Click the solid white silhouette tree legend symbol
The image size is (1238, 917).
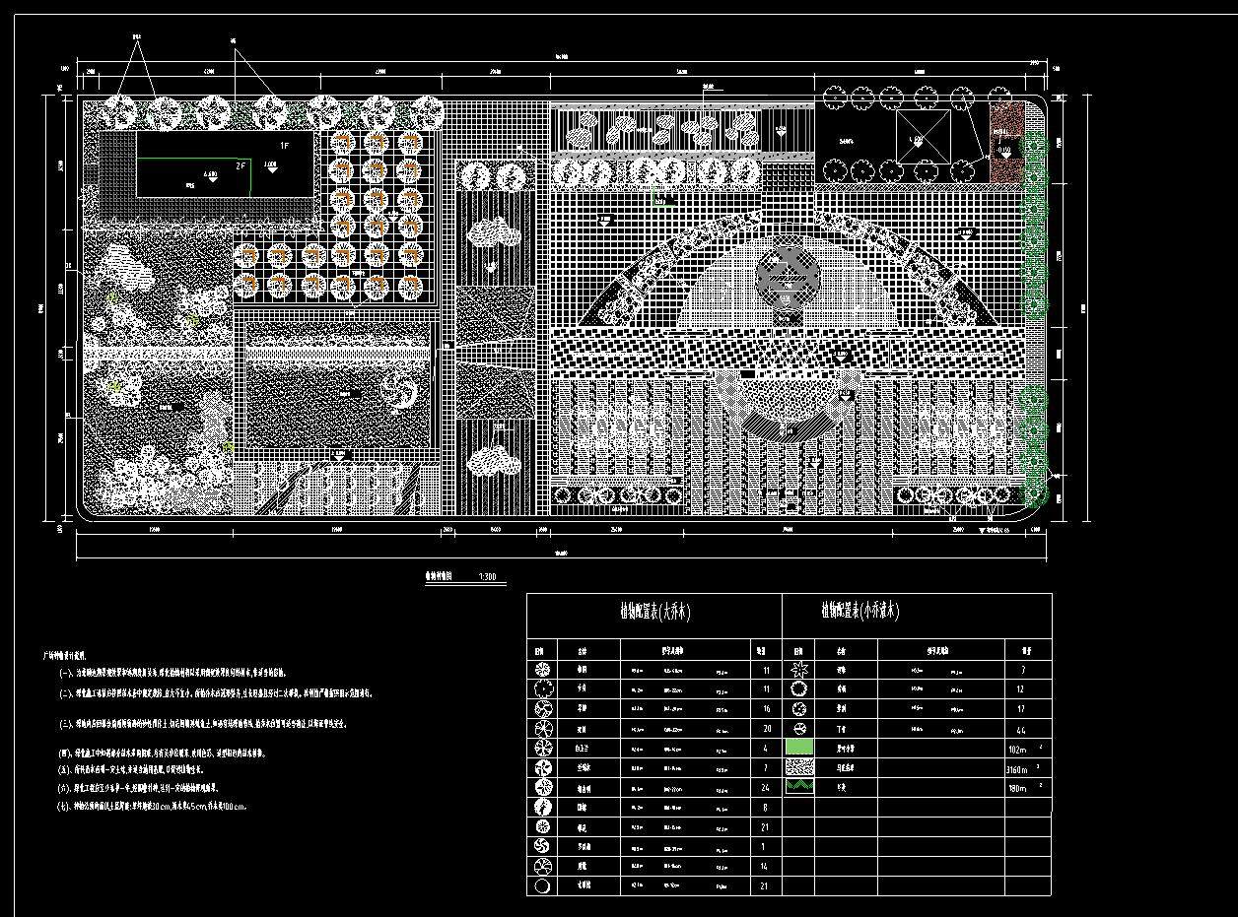[542, 808]
